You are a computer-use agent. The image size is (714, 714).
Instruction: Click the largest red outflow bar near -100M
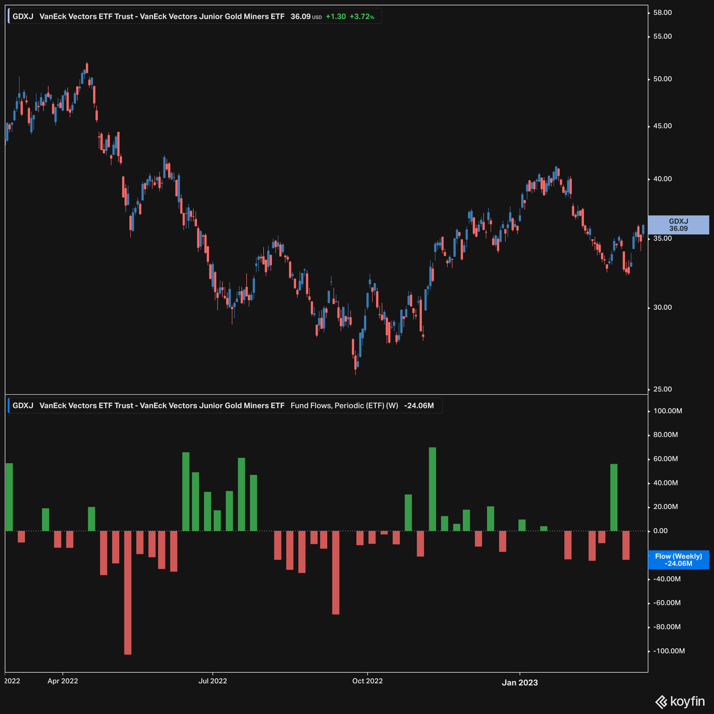(x=128, y=592)
